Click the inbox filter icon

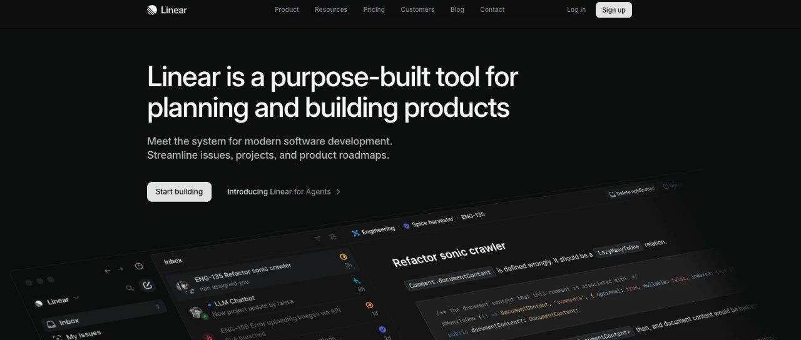317,238
